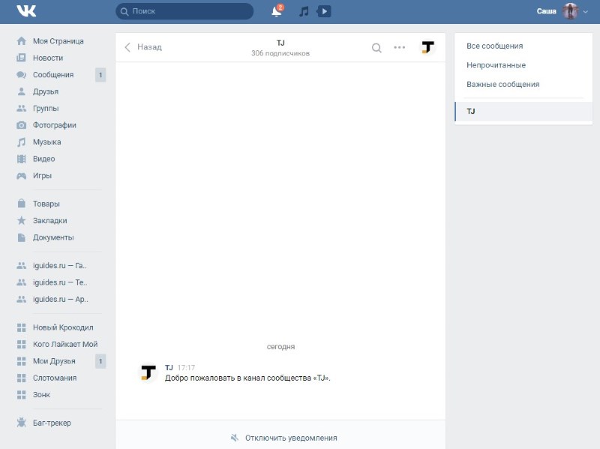600x449 pixels.
Task: Click the Товары shopping bag icon
Action: tap(22, 203)
